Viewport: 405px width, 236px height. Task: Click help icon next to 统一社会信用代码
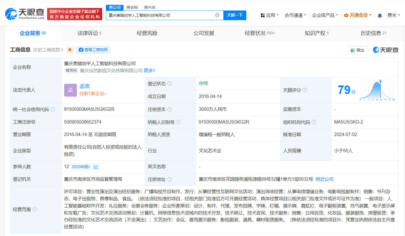coord(53,109)
